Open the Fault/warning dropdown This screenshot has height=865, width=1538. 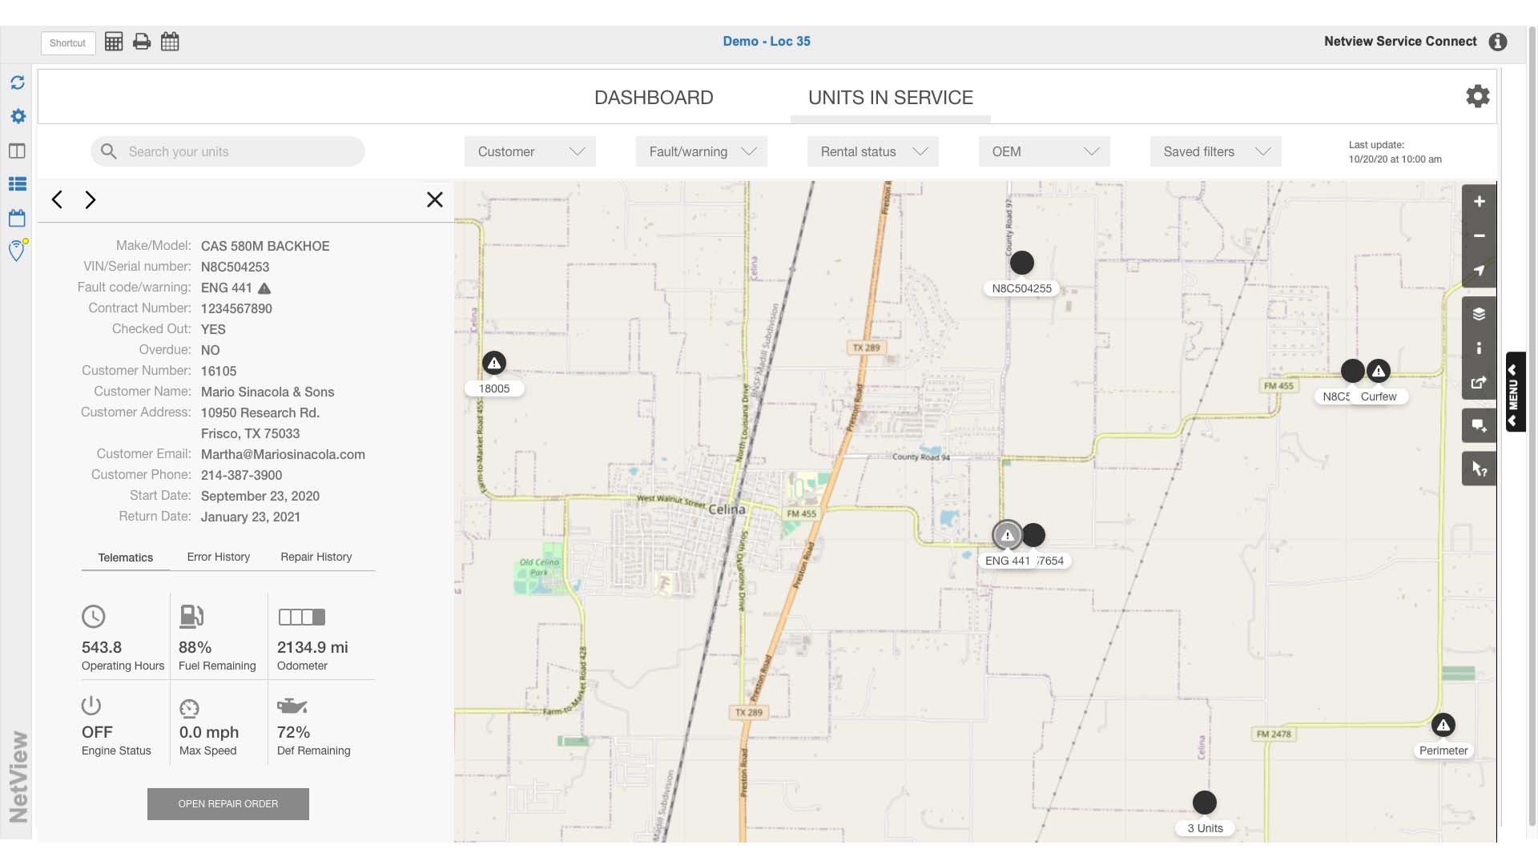701,151
